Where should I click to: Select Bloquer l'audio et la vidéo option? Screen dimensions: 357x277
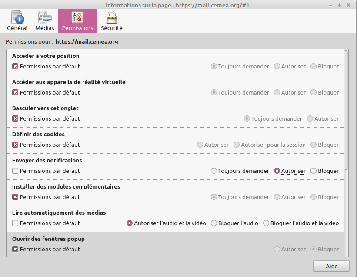pyautogui.click(x=266, y=223)
